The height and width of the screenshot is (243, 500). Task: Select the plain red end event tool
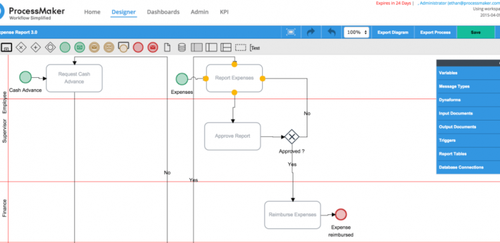138,48
